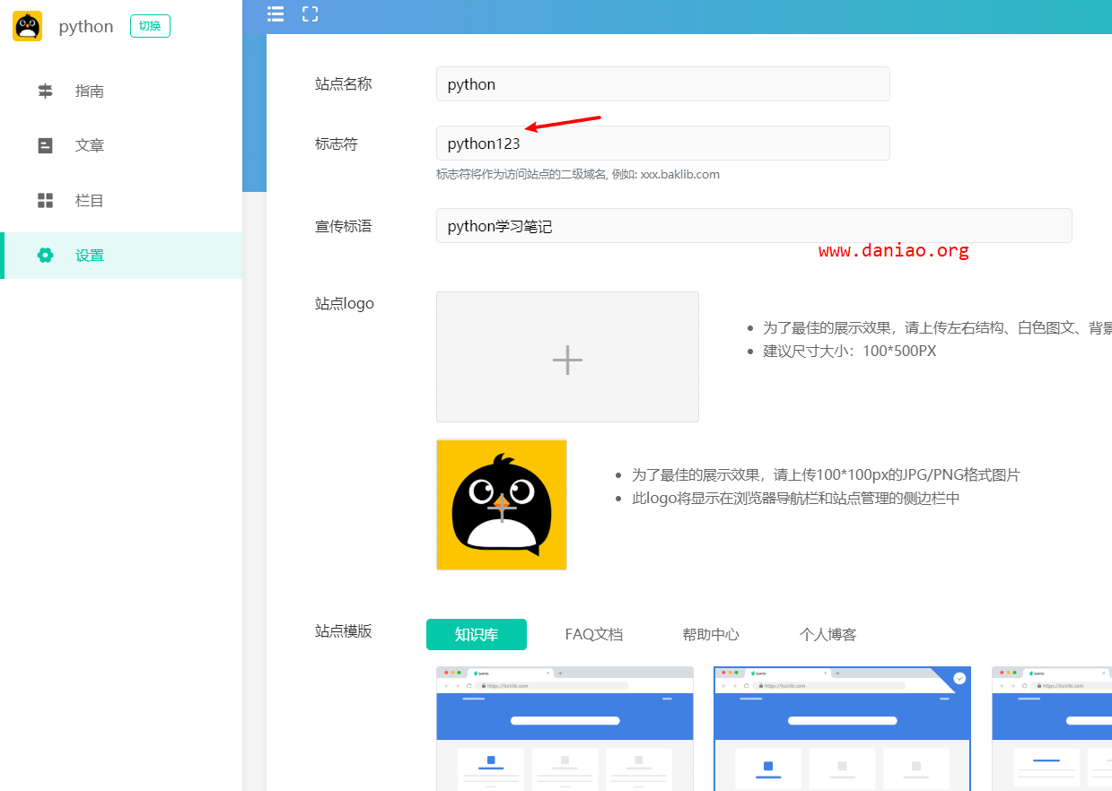
Task: Click the 站点名称 input field
Action: (663, 84)
